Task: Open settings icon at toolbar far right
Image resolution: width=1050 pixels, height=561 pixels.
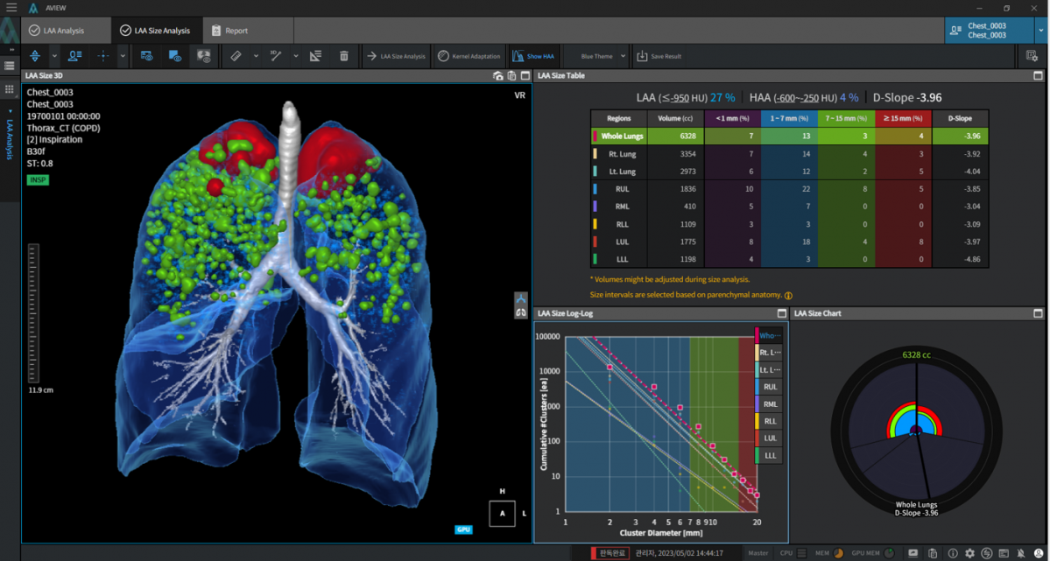Action: [x=1032, y=56]
